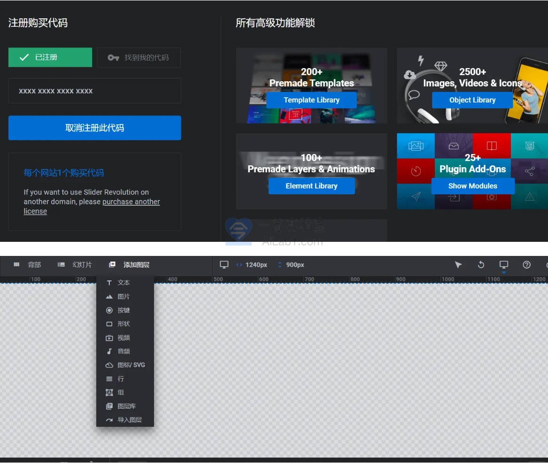The width and height of the screenshot is (548, 463).
Task: Click the 注册购买代码 heading
Action: tap(38, 23)
